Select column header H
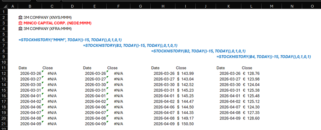 tap(163, 6)
